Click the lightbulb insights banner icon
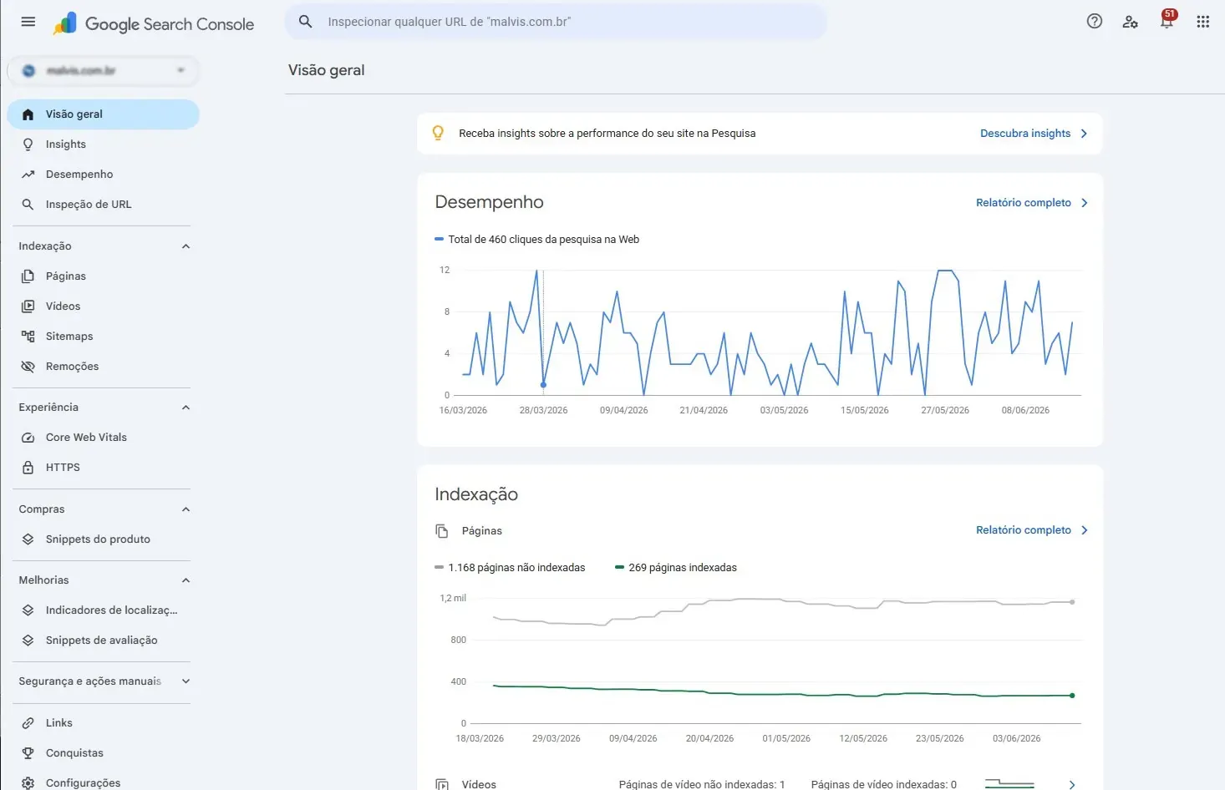 coord(438,133)
